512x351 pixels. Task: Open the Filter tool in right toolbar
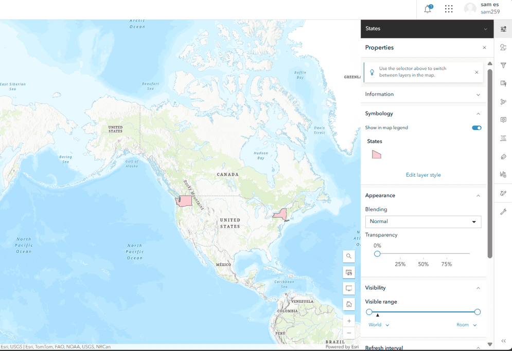[503, 65]
